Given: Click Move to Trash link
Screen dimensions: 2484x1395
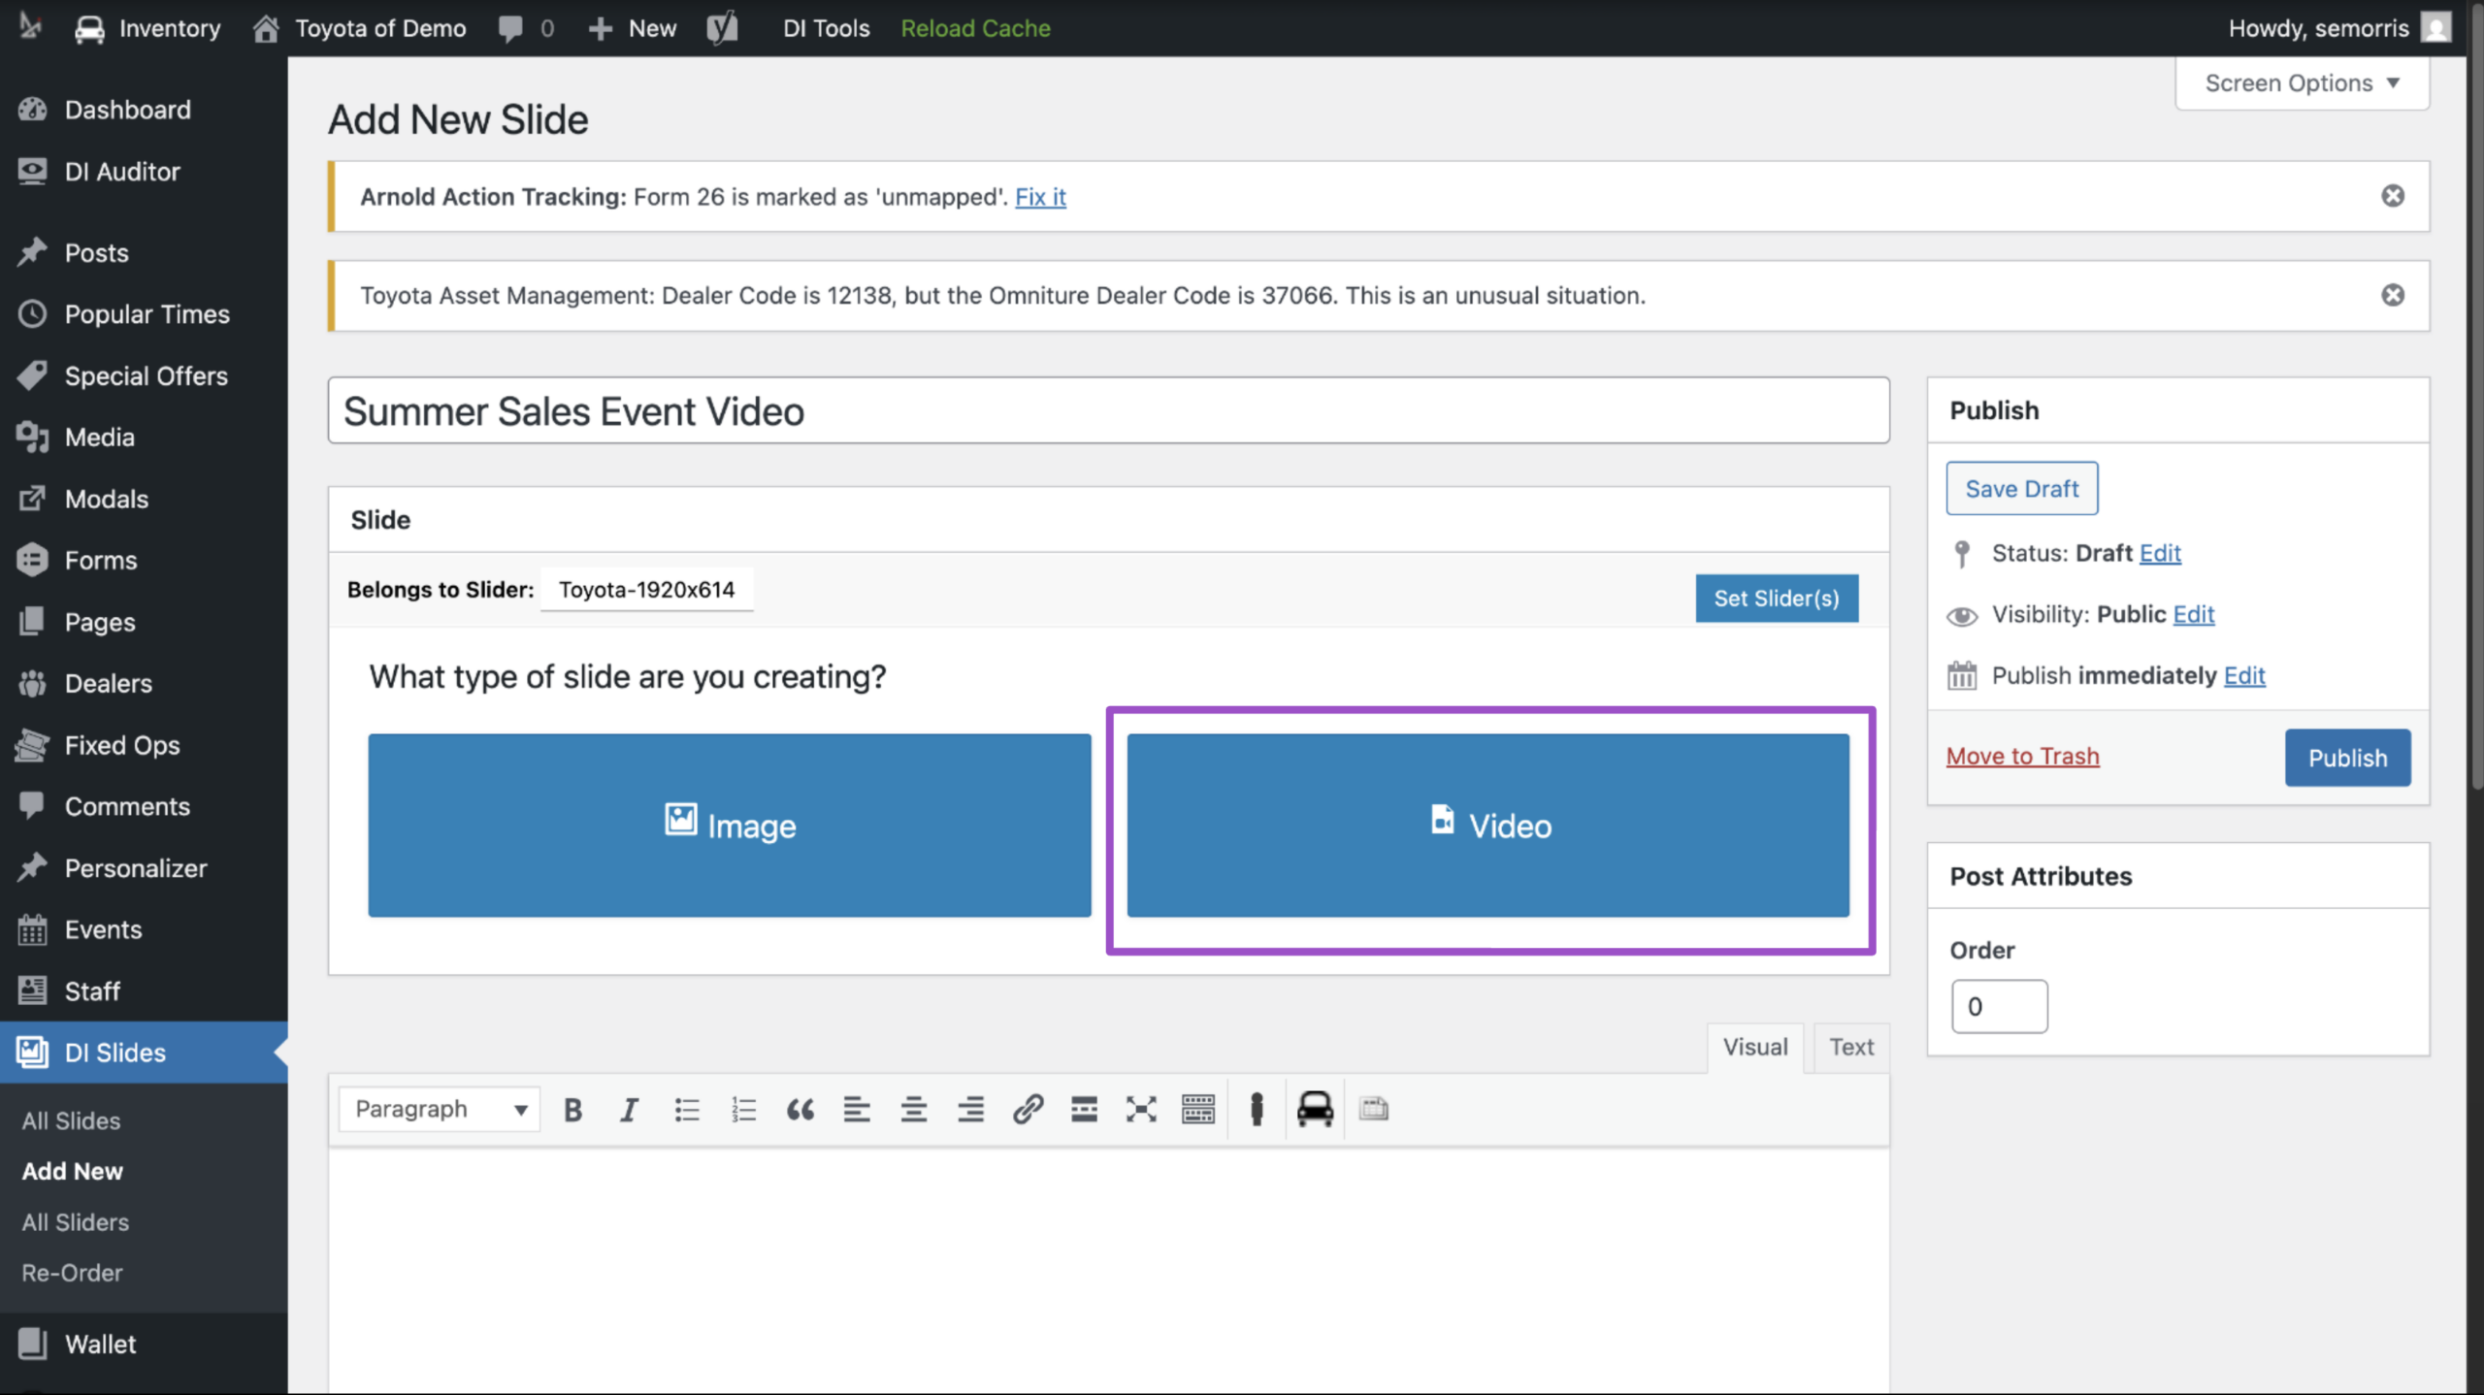Looking at the screenshot, I should click(2023, 756).
